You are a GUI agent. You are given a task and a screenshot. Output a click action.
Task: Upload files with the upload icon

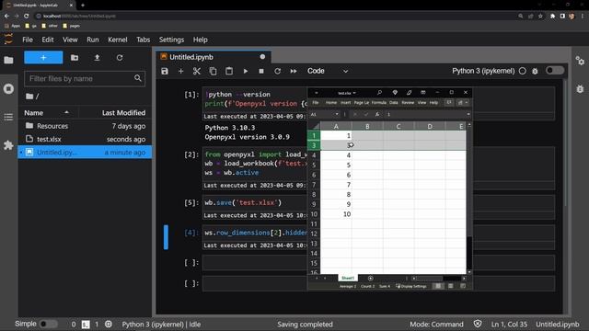[x=97, y=57]
